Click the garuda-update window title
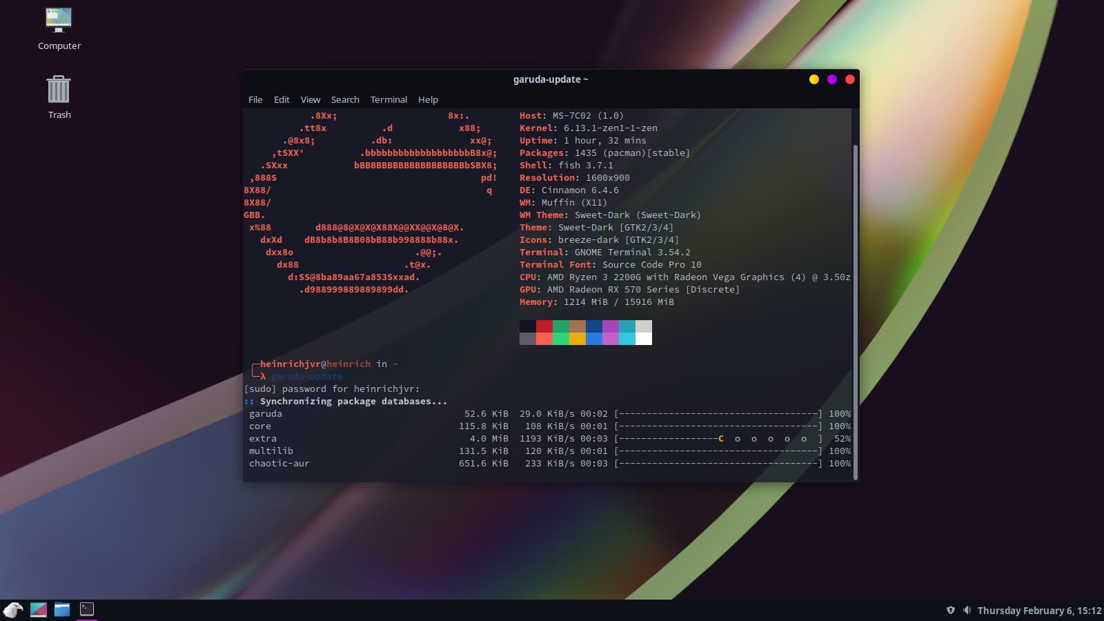Viewport: 1104px width, 621px height. click(x=551, y=79)
